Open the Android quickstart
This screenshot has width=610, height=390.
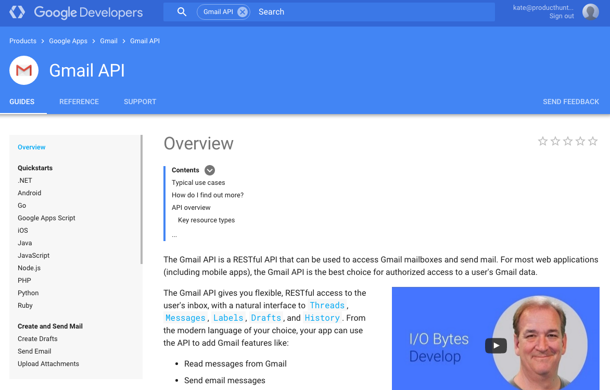point(29,193)
